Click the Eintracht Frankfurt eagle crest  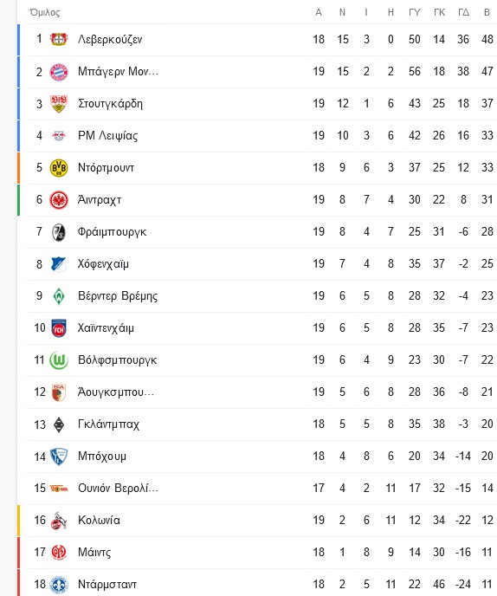(59, 200)
